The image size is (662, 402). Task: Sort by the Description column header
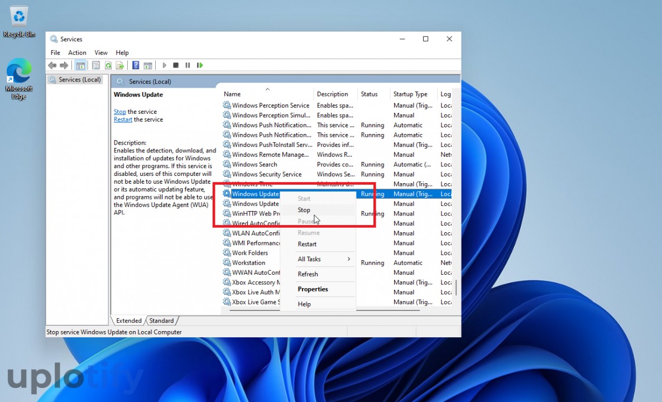[x=335, y=94]
